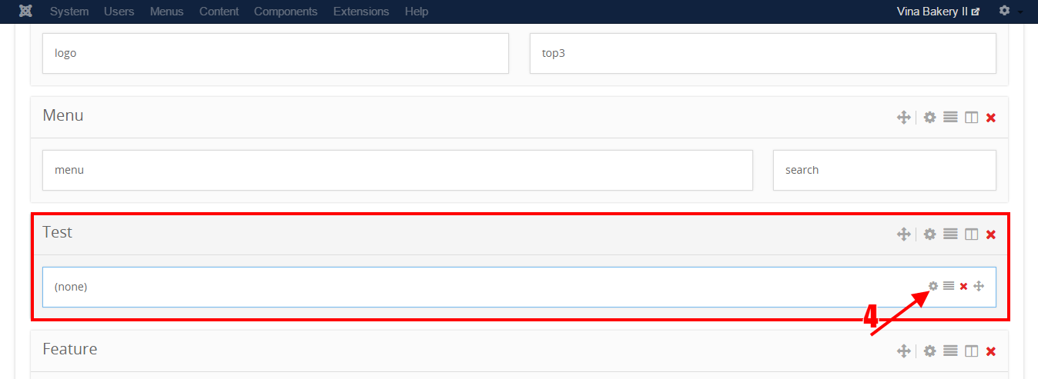
Task: Click the Joomla logo icon
Action: click(x=26, y=12)
